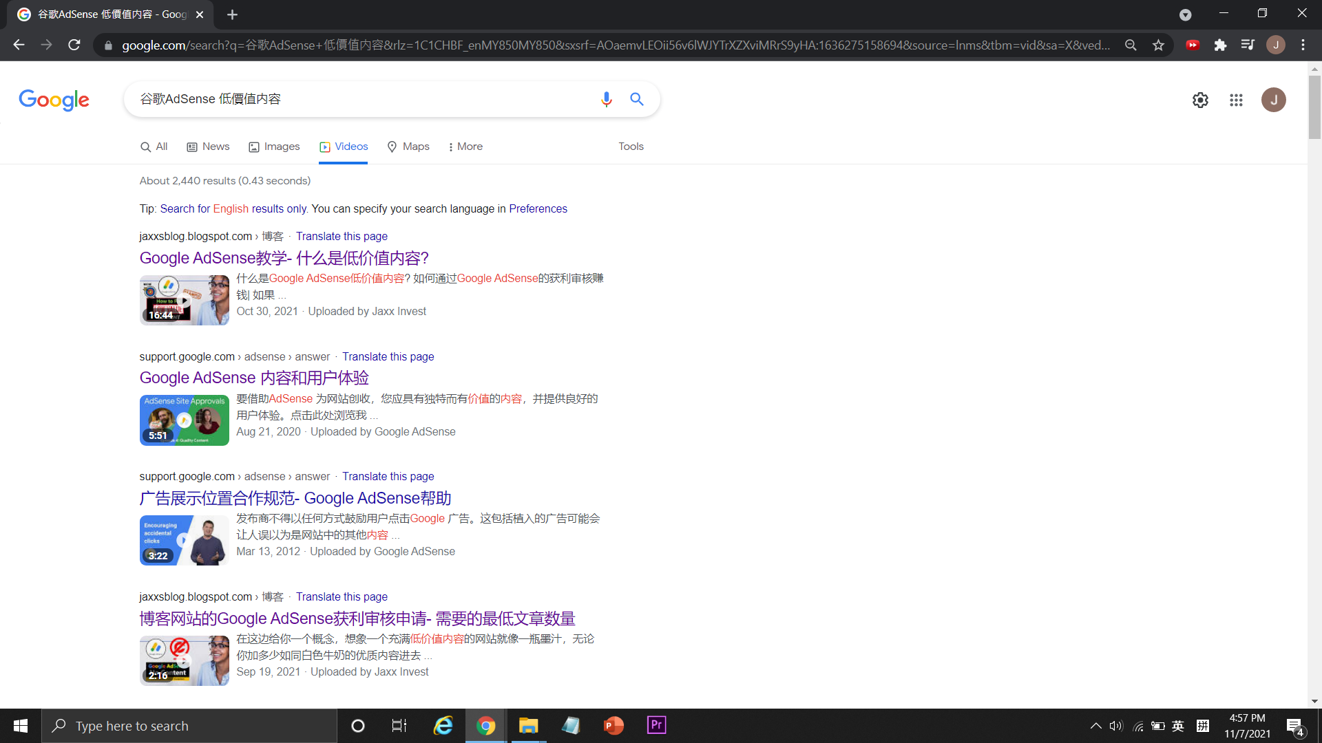Open Task View on taskbar
The height and width of the screenshot is (743, 1322).
coord(399,726)
